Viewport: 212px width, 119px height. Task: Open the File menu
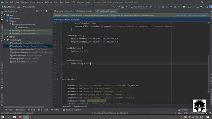(x=7, y=2)
